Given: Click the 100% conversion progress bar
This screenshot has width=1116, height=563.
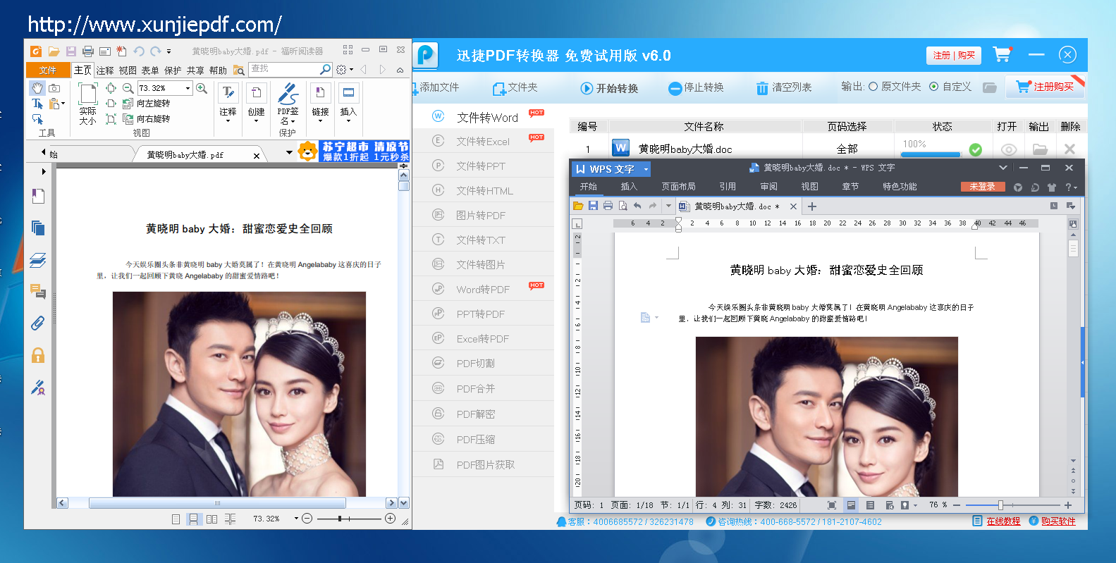Looking at the screenshot, I should (x=931, y=154).
